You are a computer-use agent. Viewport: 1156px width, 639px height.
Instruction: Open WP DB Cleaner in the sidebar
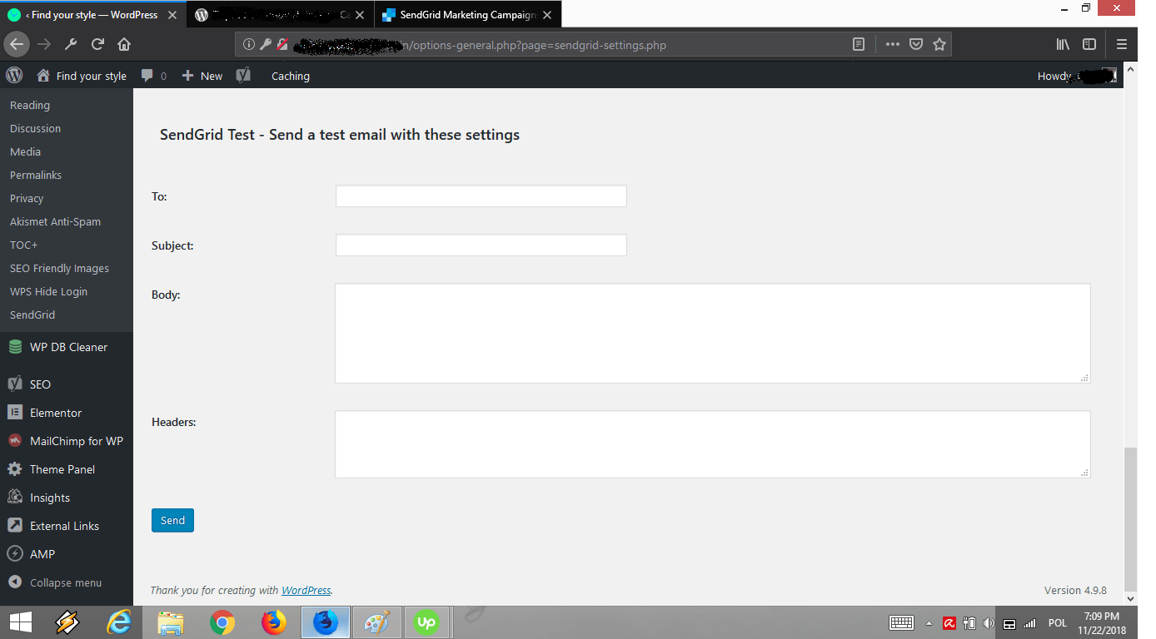pyautogui.click(x=67, y=347)
